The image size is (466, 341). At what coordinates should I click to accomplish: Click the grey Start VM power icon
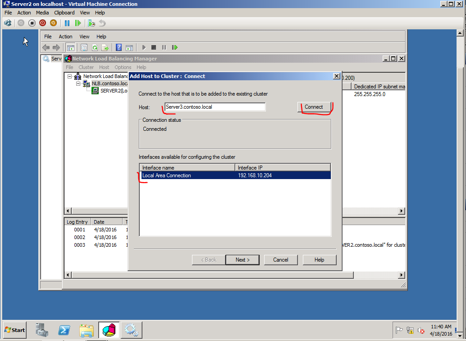[x=21, y=23]
